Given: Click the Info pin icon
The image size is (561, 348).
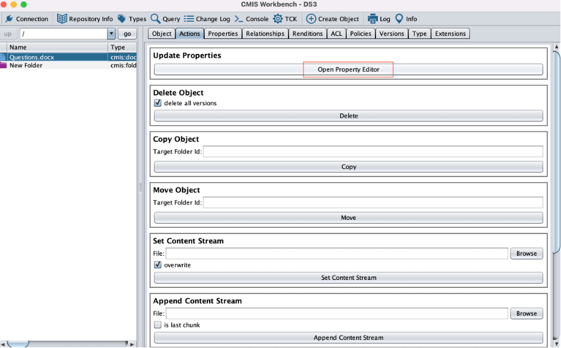Looking at the screenshot, I should click(x=399, y=19).
